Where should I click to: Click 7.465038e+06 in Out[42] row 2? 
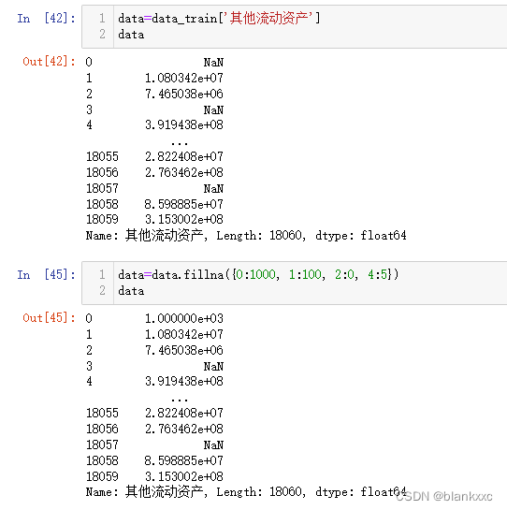tap(184, 94)
